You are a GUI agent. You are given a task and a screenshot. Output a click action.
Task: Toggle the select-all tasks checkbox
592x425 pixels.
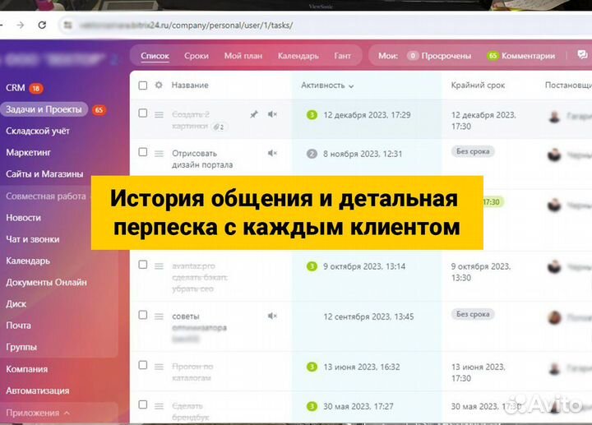[143, 85]
